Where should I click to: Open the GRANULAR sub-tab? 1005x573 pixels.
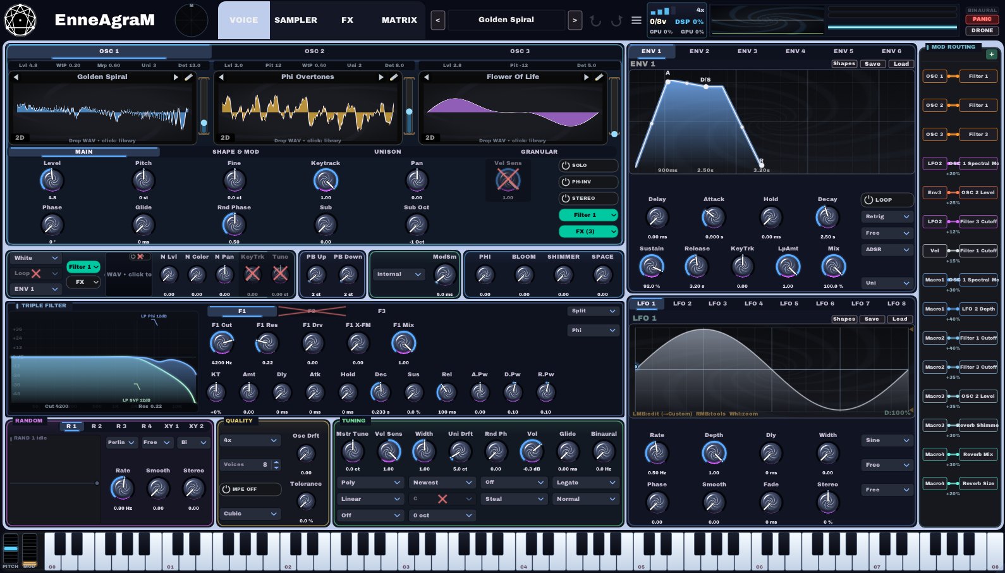tap(539, 152)
